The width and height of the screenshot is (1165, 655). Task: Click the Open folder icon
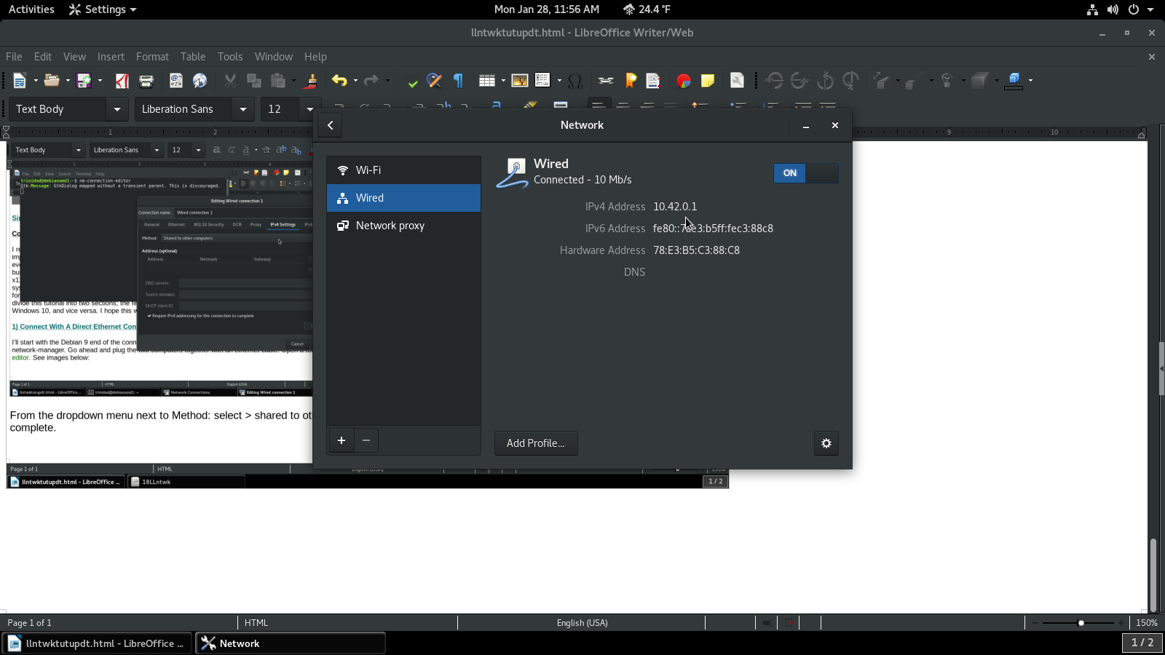pos(52,81)
